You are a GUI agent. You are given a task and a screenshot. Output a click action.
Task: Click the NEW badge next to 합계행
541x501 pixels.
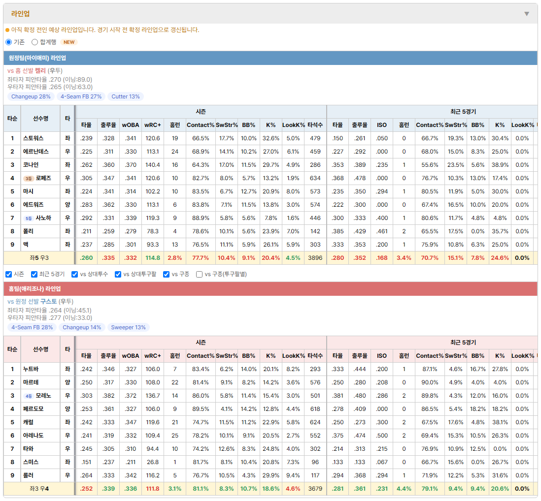(x=69, y=42)
